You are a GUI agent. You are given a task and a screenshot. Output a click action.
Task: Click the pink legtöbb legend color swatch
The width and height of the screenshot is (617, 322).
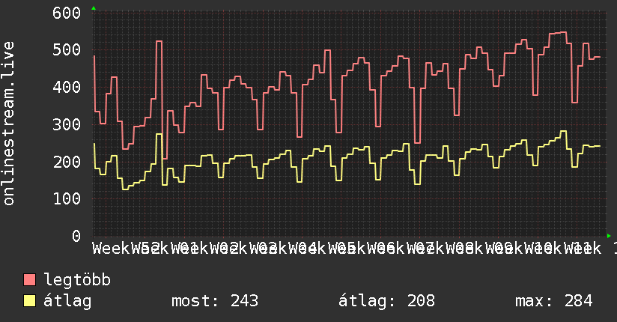(x=29, y=280)
